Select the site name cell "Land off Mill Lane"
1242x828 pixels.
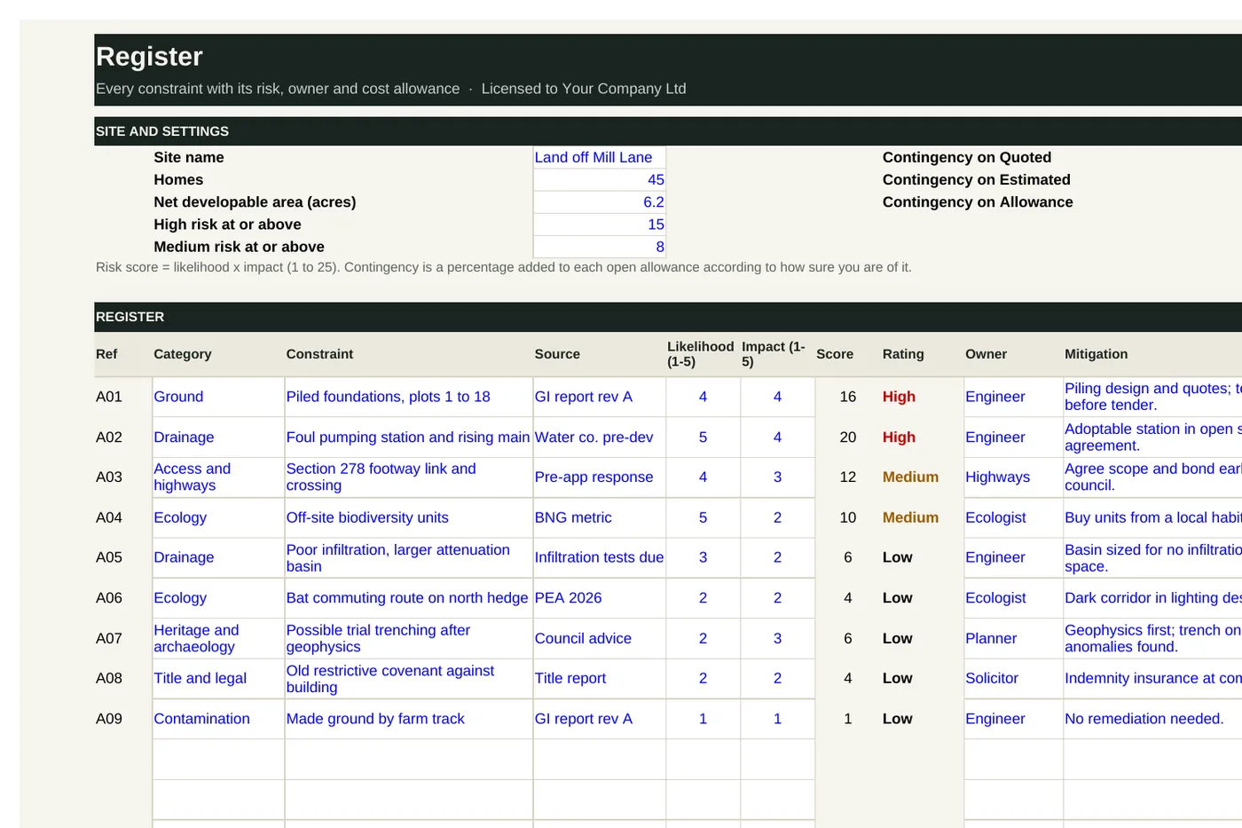tap(600, 157)
